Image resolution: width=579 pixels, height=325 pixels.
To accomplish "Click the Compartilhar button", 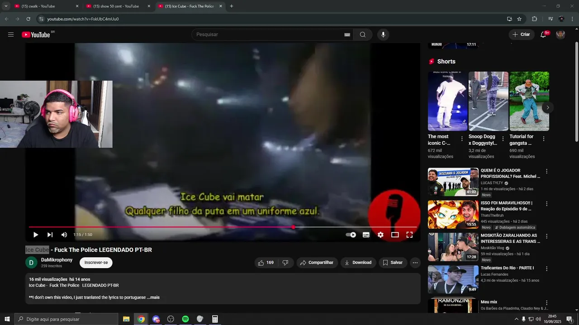I will [317, 263].
